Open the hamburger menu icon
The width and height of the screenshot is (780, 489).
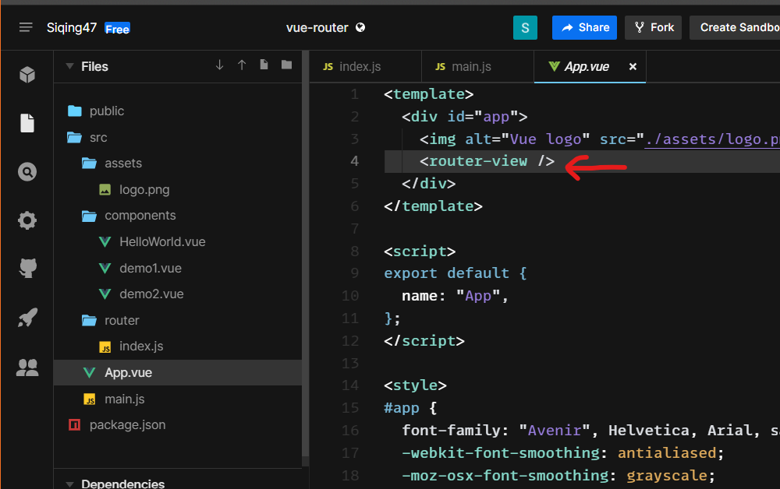click(26, 27)
